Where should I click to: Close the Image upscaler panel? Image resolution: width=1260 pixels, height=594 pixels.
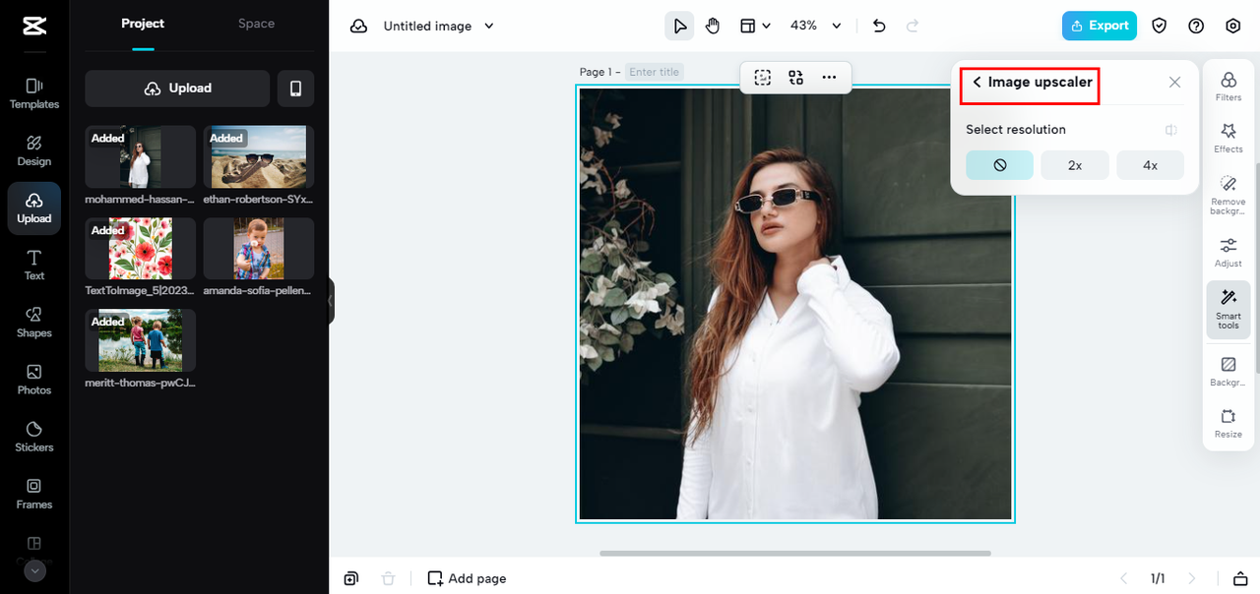[x=1174, y=83]
